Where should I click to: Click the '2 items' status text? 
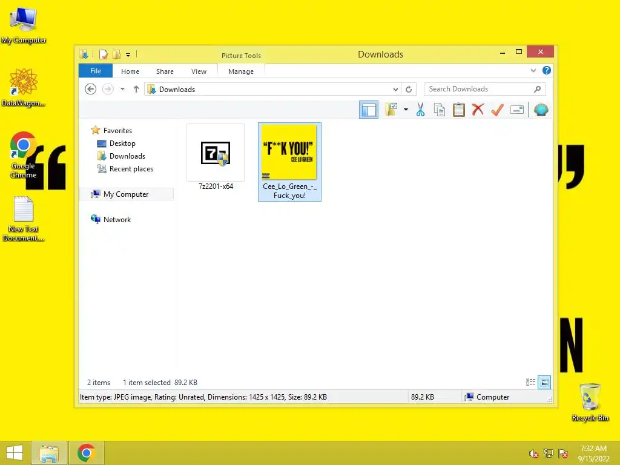coord(99,383)
